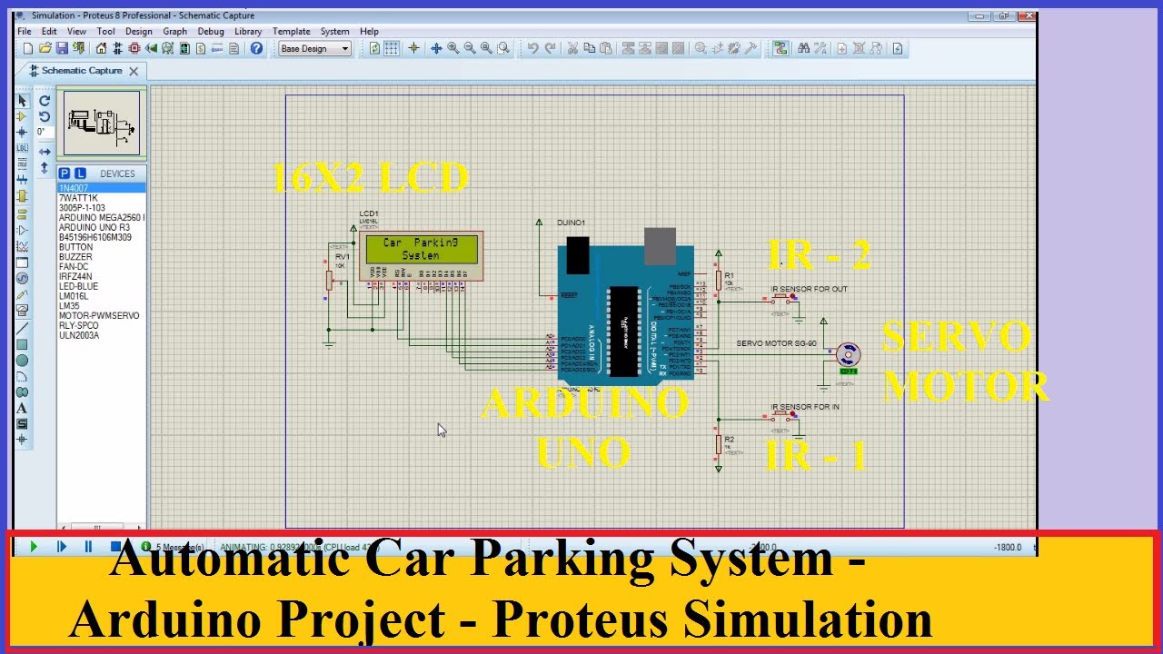
Task: Close the Schematic Capture tab
Action: pos(134,71)
